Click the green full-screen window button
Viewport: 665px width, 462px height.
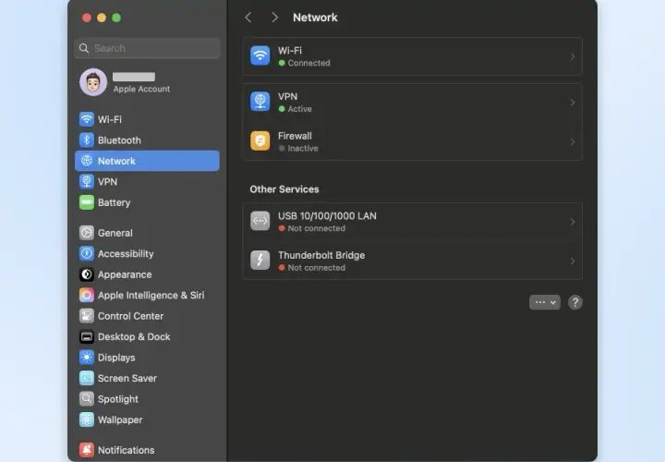pos(116,18)
